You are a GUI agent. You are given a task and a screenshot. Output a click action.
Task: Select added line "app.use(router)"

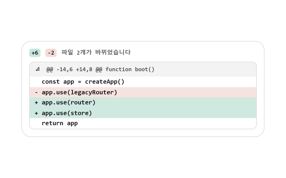pos(143,102)
